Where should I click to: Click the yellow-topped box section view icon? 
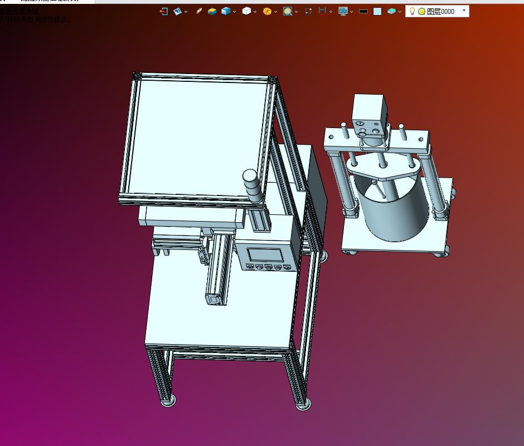[x=212, y=12]
